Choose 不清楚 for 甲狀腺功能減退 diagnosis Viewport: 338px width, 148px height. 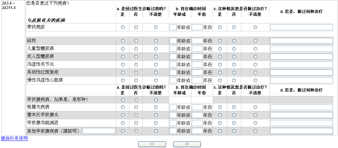[x=156, y=123]
